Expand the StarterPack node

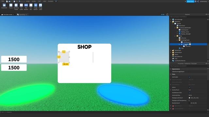[x=171, y=50]
